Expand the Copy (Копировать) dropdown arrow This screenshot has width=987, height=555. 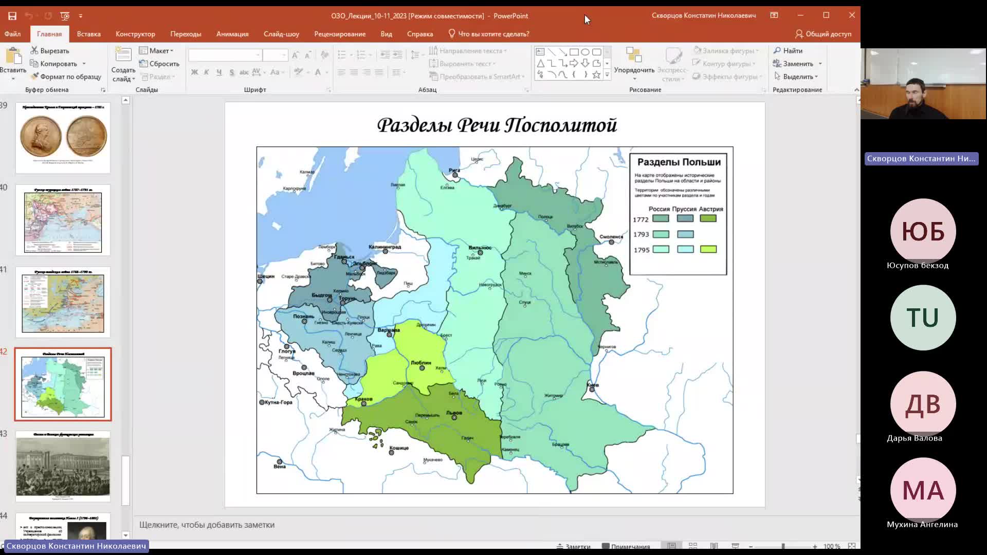coord(84,64)
